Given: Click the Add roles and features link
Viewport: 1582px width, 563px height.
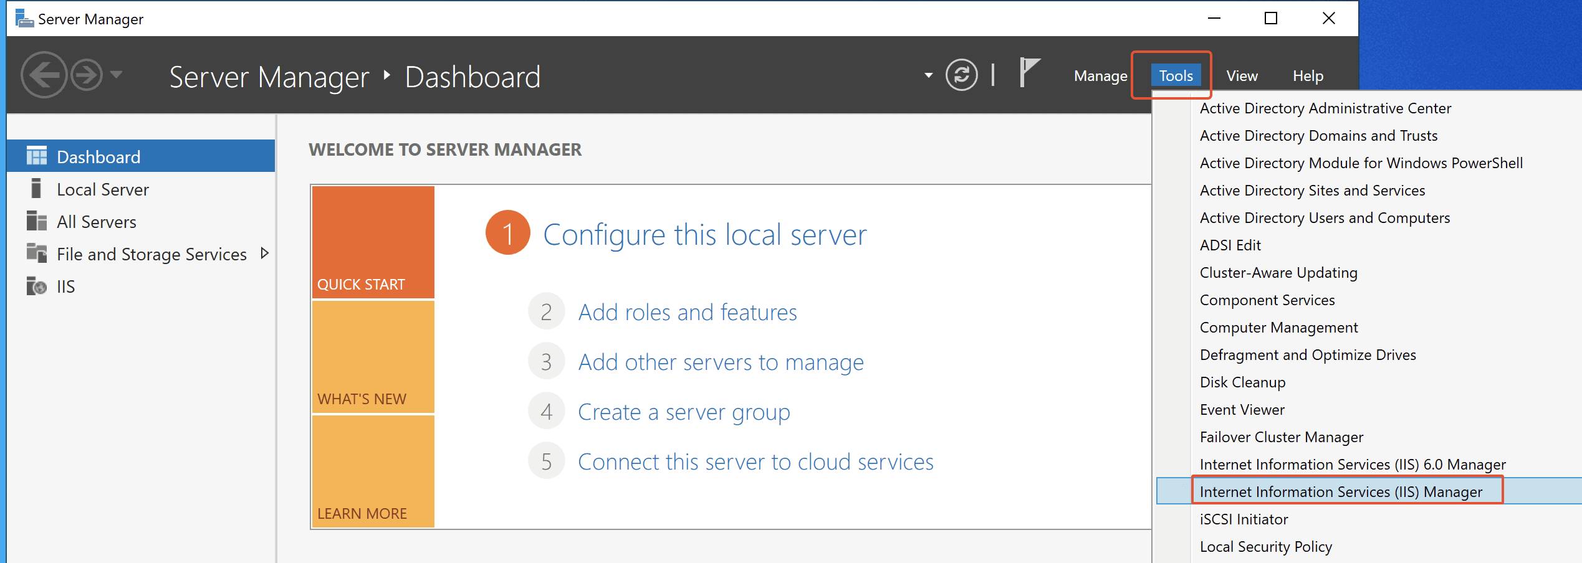Looking at the screenshot, I should [688, 312].
